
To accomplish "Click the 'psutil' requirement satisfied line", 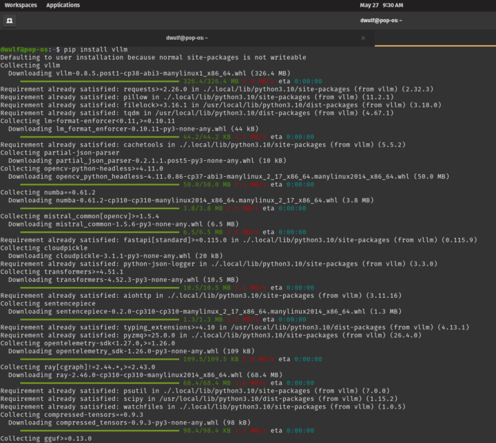I will [195, 391].
